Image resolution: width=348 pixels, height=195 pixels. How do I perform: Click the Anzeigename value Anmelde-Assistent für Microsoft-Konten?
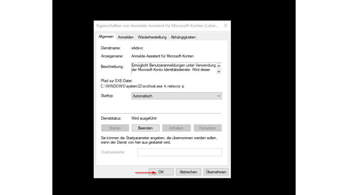click(162, 56)
